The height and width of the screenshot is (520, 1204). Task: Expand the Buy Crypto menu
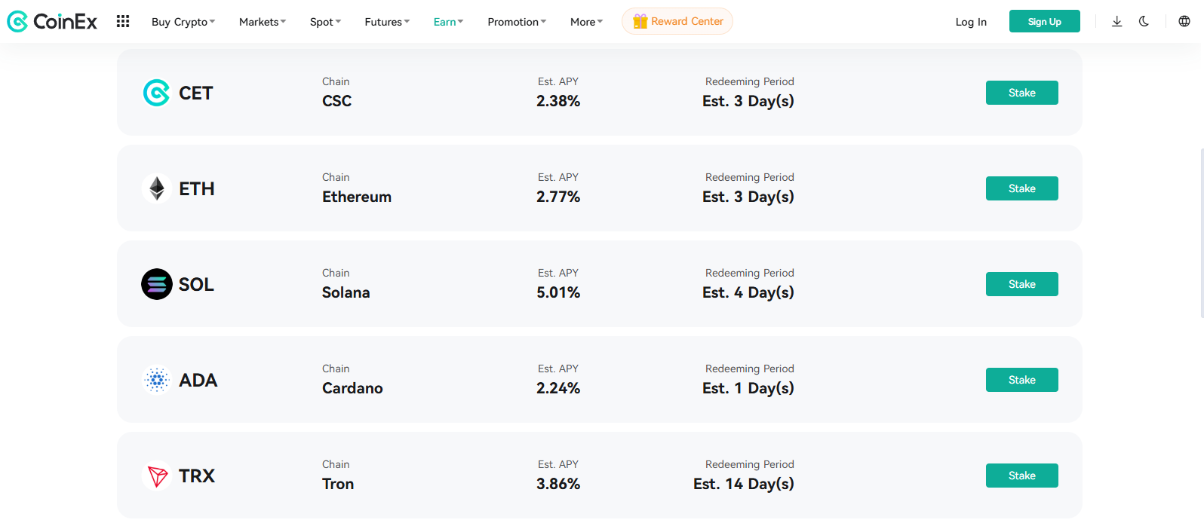(183, 22)
